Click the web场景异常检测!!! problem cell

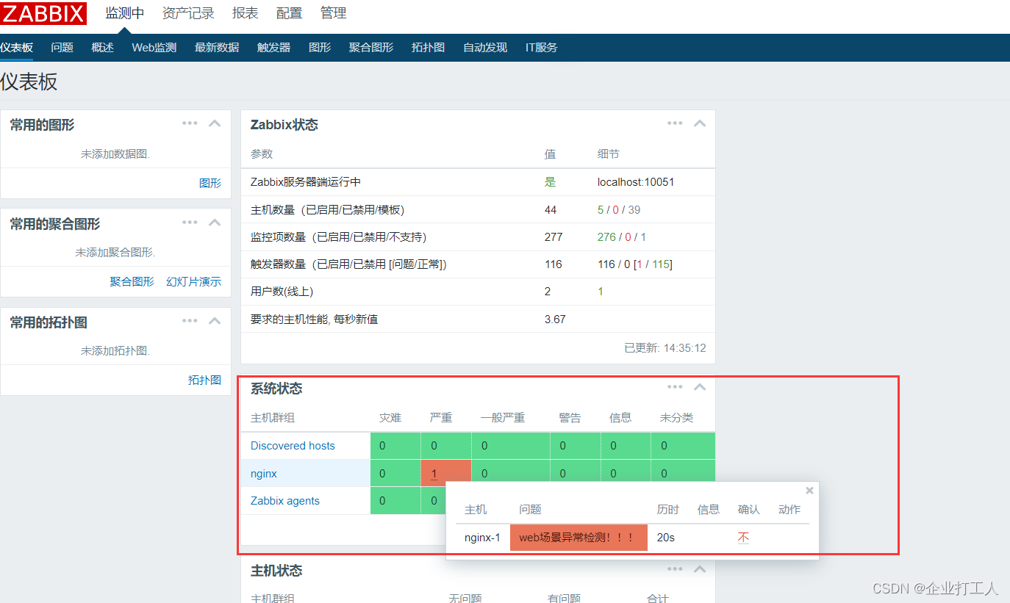pos(579,538)
